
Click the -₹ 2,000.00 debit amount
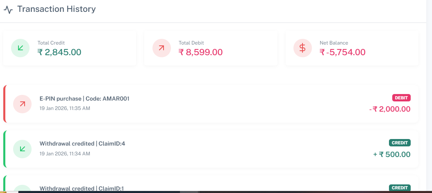pos(389,109)
